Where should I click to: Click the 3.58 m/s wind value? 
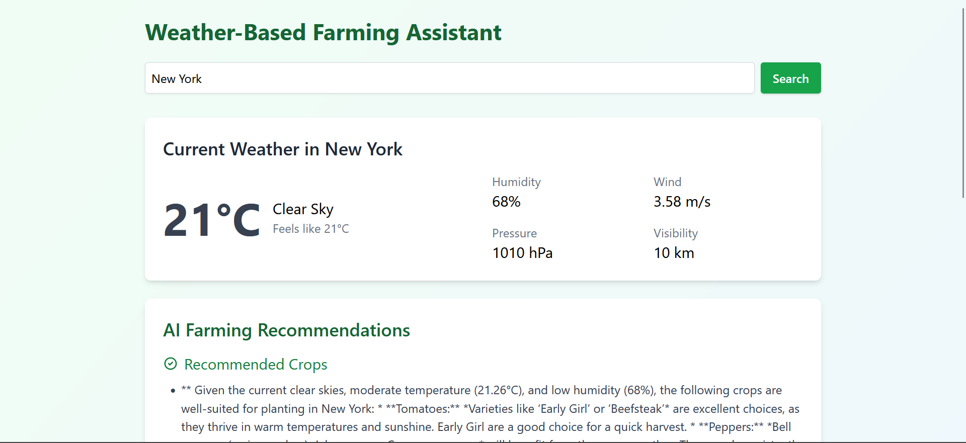(x=682, y=202)
